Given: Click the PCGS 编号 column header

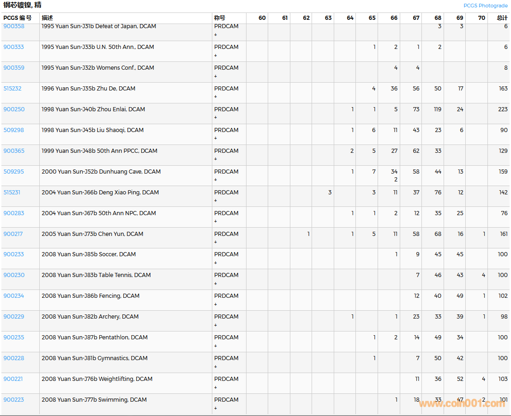Looking at the screenshot, I should point(18,18).
